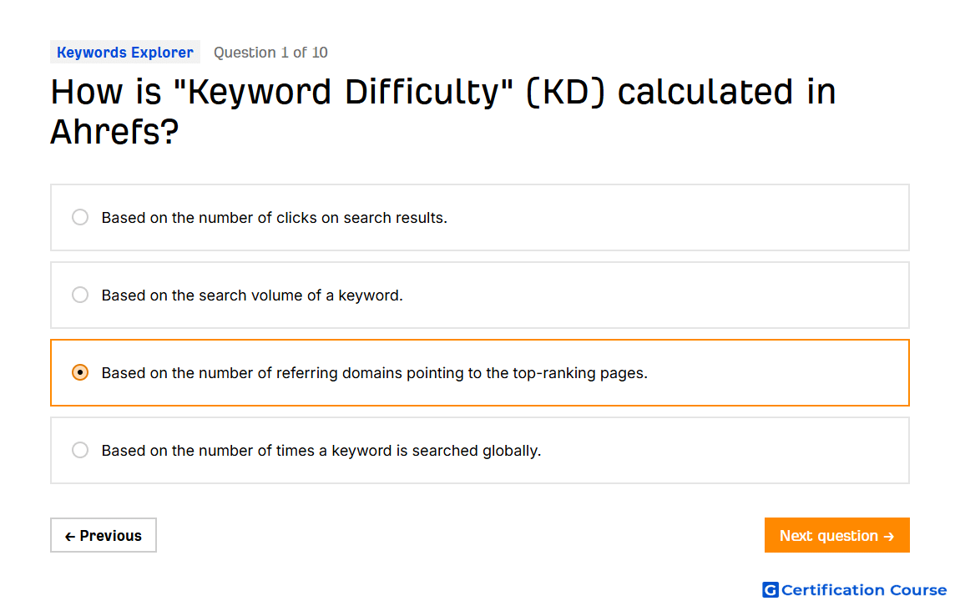Select the clicks on search results radio button
Image resolution: width=960 pixels, height=606 pixels.
[x=80, y=217]
